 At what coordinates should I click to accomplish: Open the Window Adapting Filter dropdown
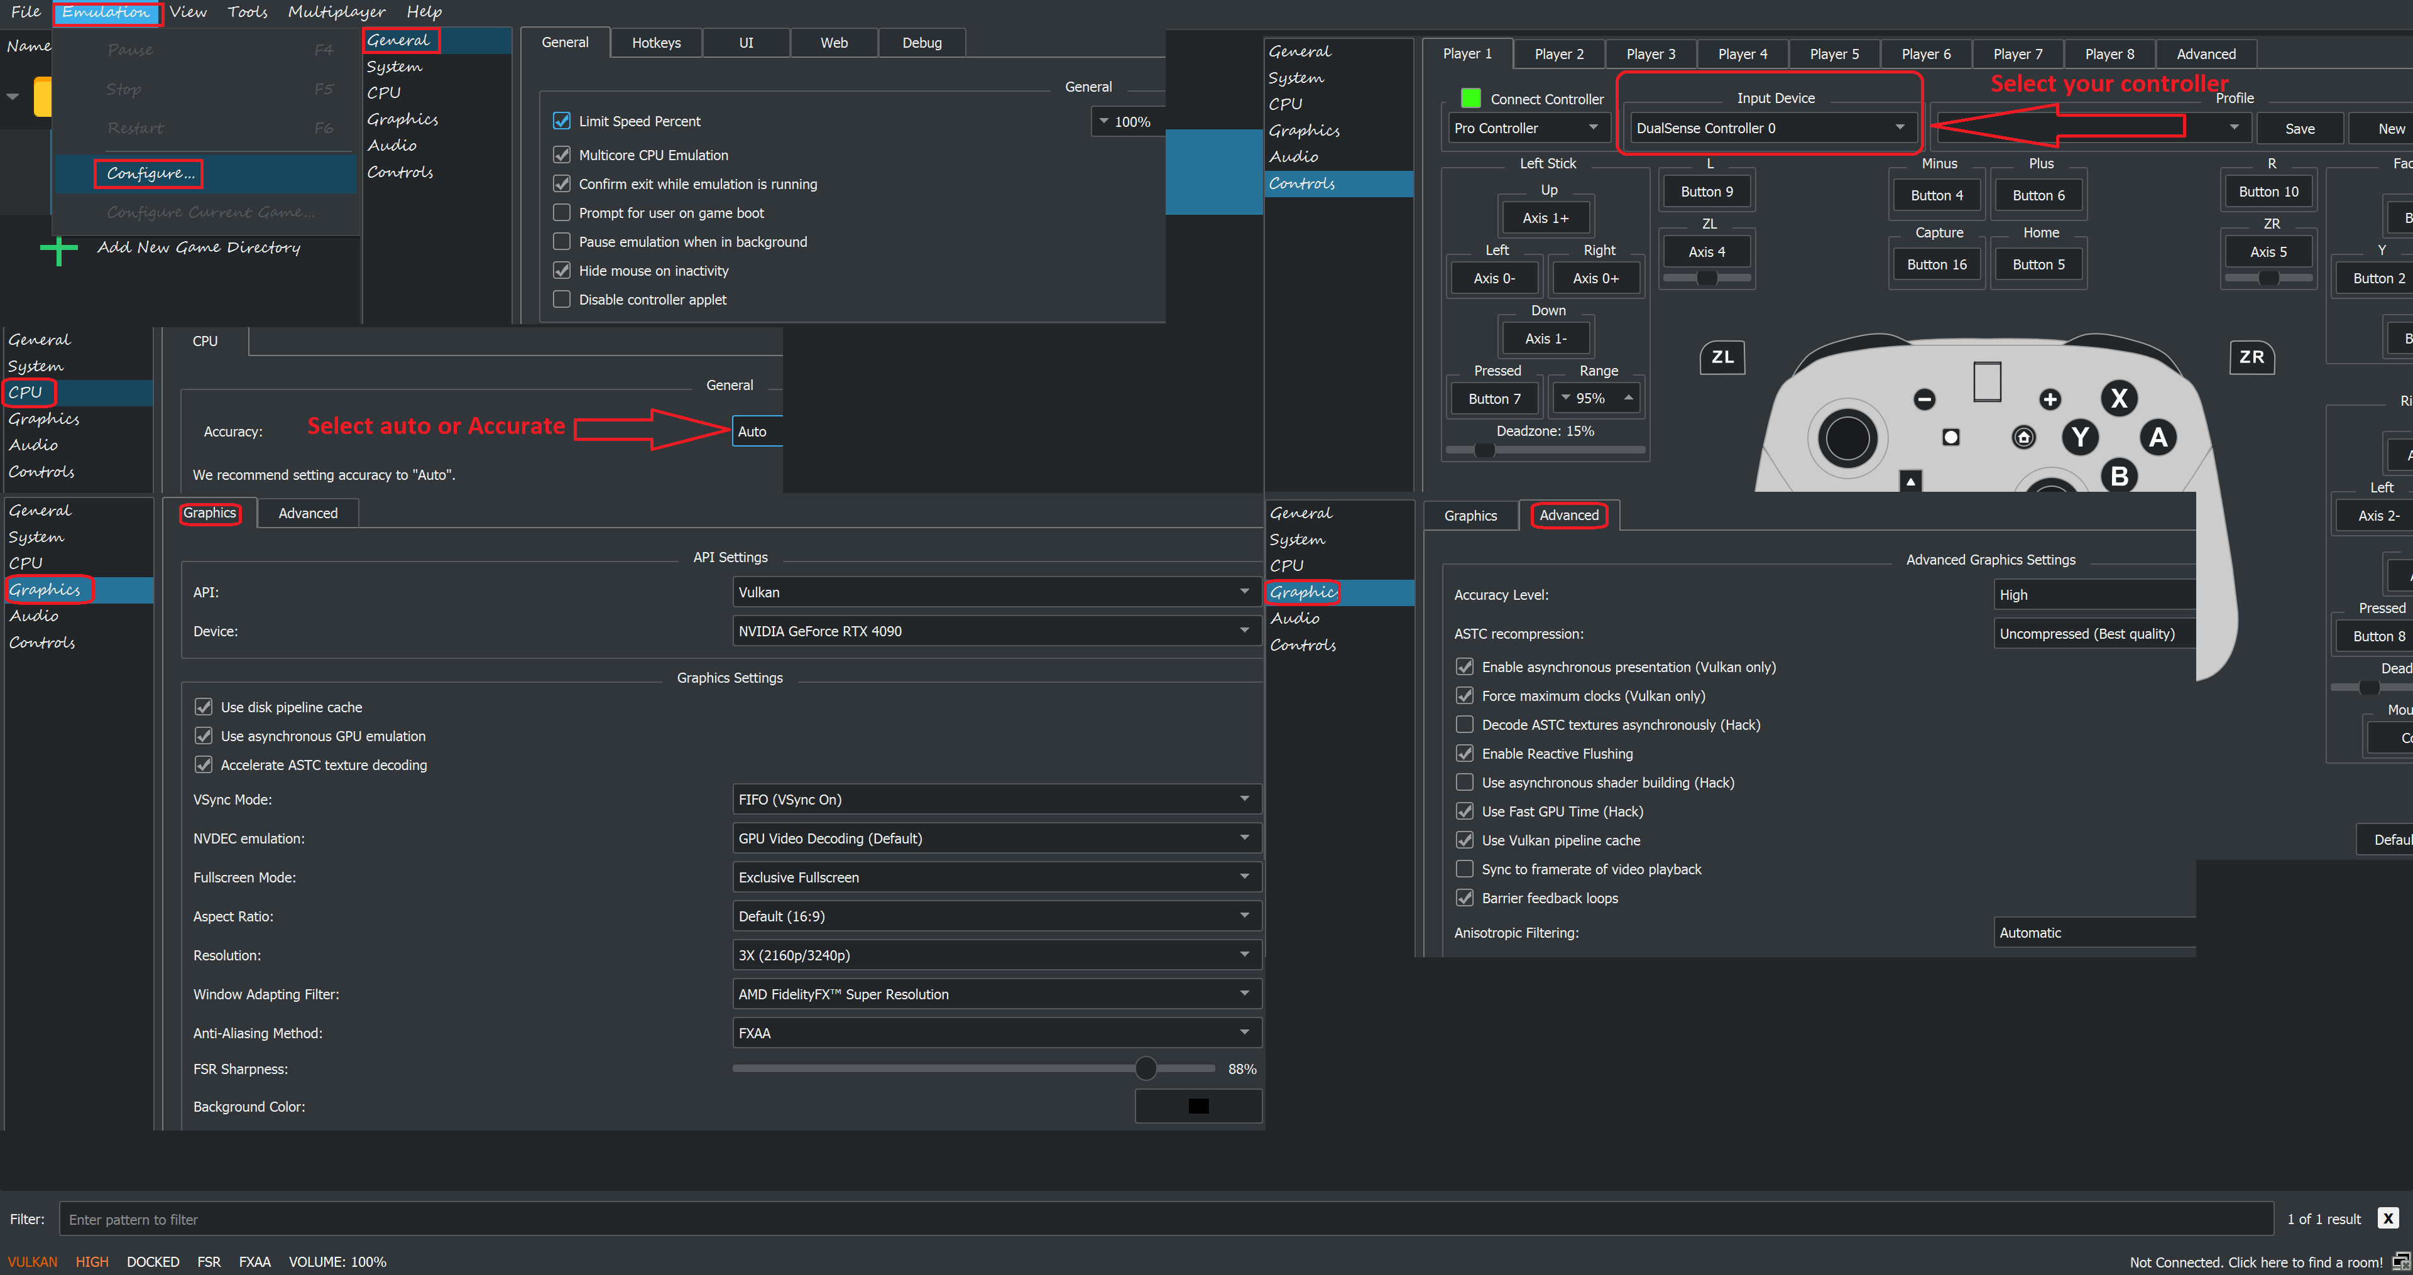996,994
